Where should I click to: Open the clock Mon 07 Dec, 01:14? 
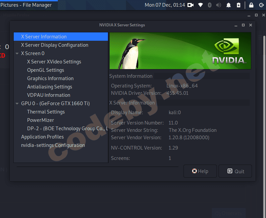[165, 5]
